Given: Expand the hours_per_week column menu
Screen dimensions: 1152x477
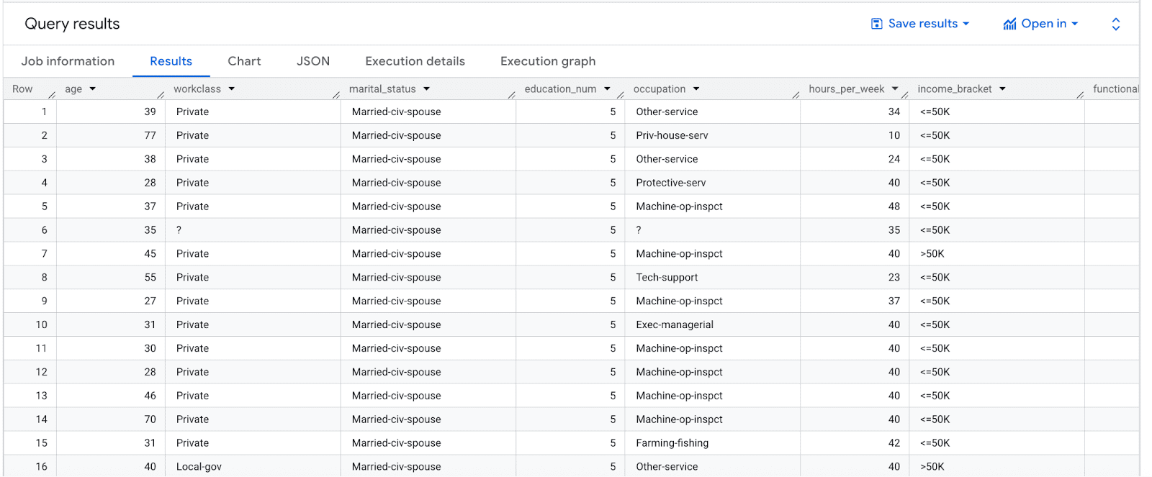Looking at the screenshot, I should click(895, 89).
